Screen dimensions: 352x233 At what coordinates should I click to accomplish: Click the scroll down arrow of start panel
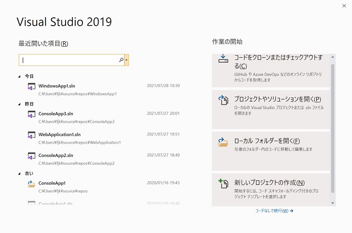click(333, 203)
